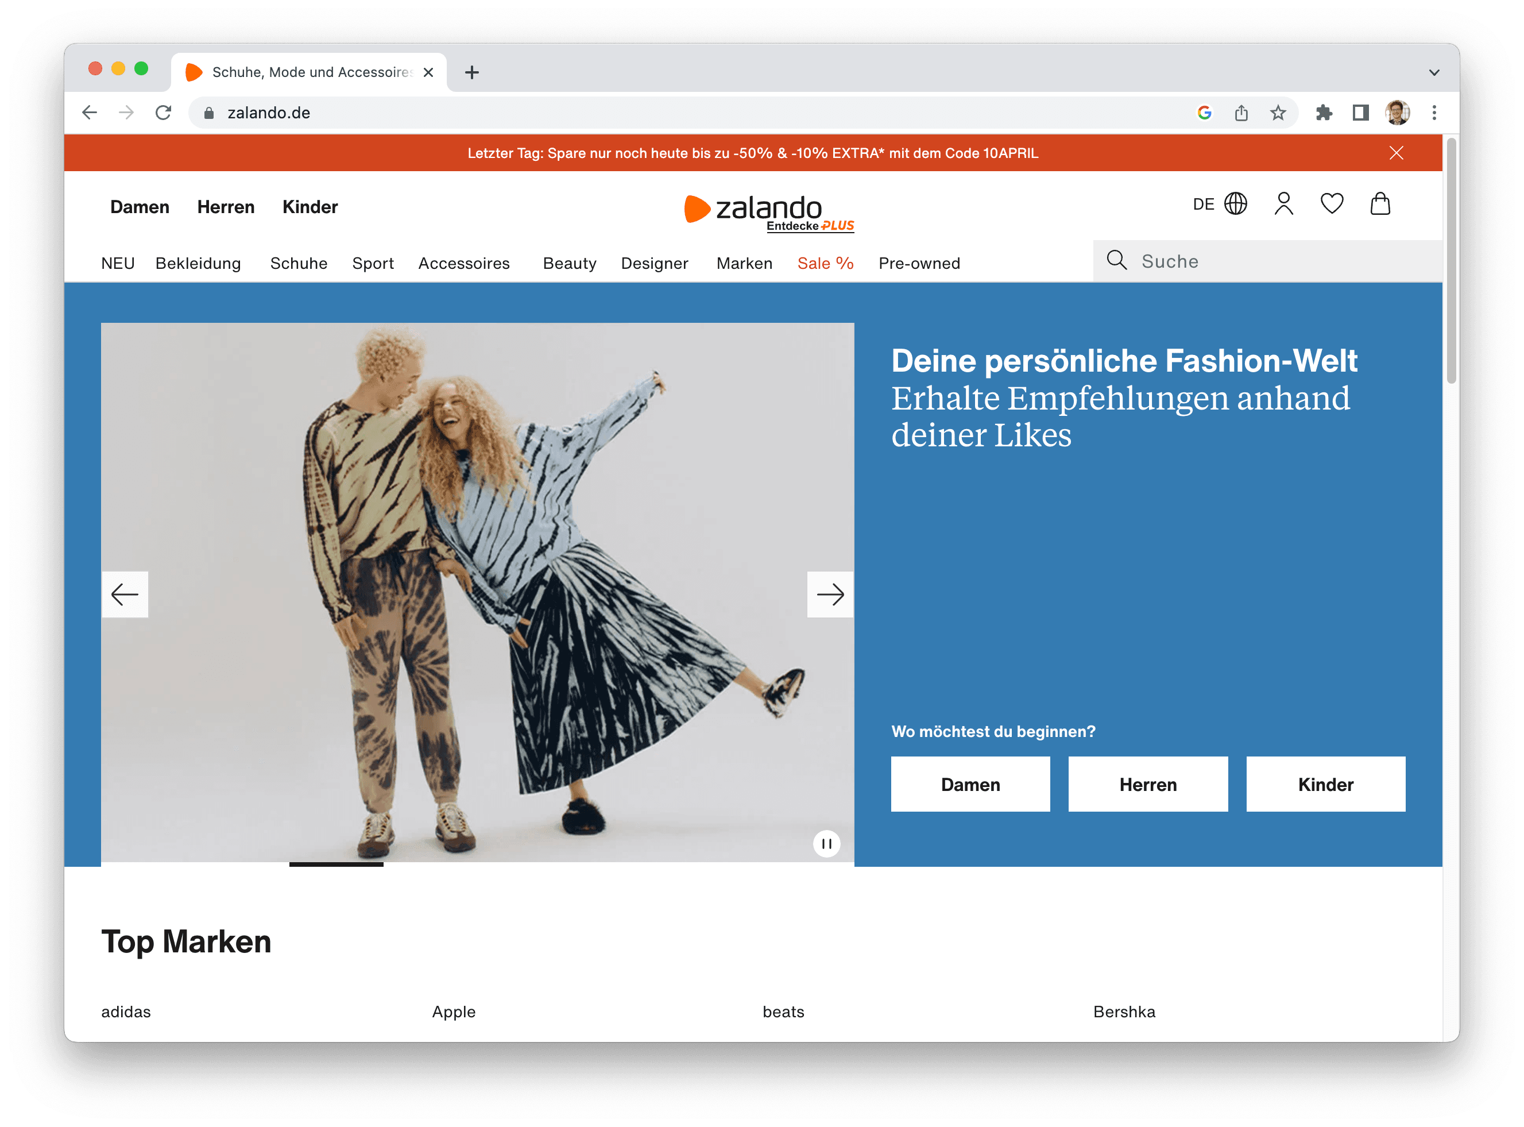The image size is (1524, 1127).
Task: Pause the carousel slideshow
Action: click(826, 843)
